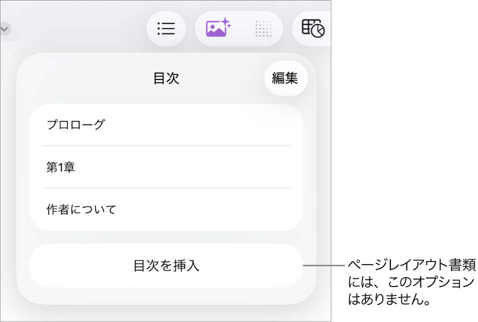
Task: Insert the table of contents with 目次を挿入
Action: click(165, 266)
